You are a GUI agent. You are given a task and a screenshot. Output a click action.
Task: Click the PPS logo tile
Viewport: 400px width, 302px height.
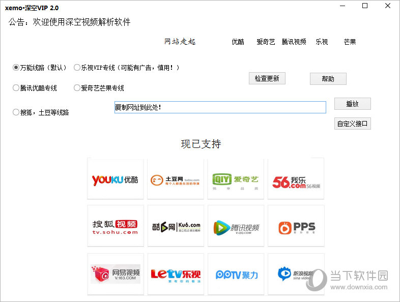click(296, 226)
